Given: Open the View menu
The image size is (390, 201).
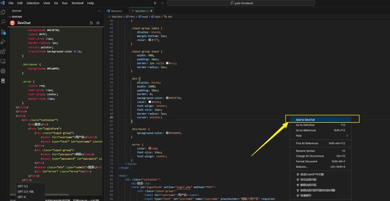Looking at the screenshot, I should click(x=47, y=3).
